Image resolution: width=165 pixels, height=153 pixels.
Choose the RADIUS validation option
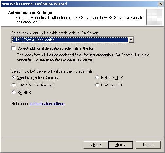pyautogui.click(x=14, y=92)
